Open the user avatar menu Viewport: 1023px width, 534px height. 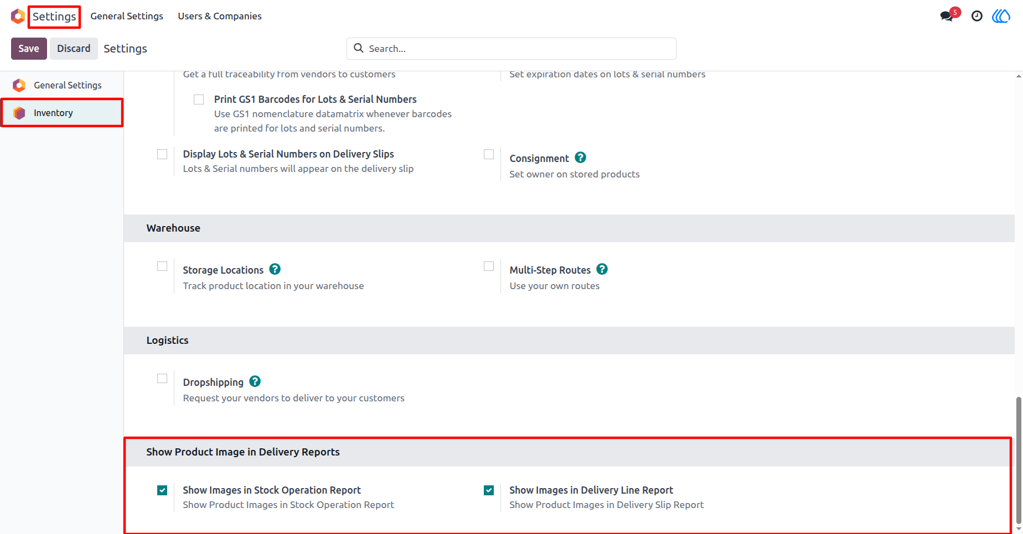tap(1001, 16)
